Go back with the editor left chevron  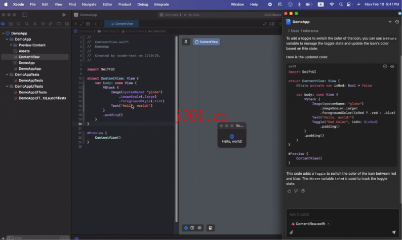[96, 24]
